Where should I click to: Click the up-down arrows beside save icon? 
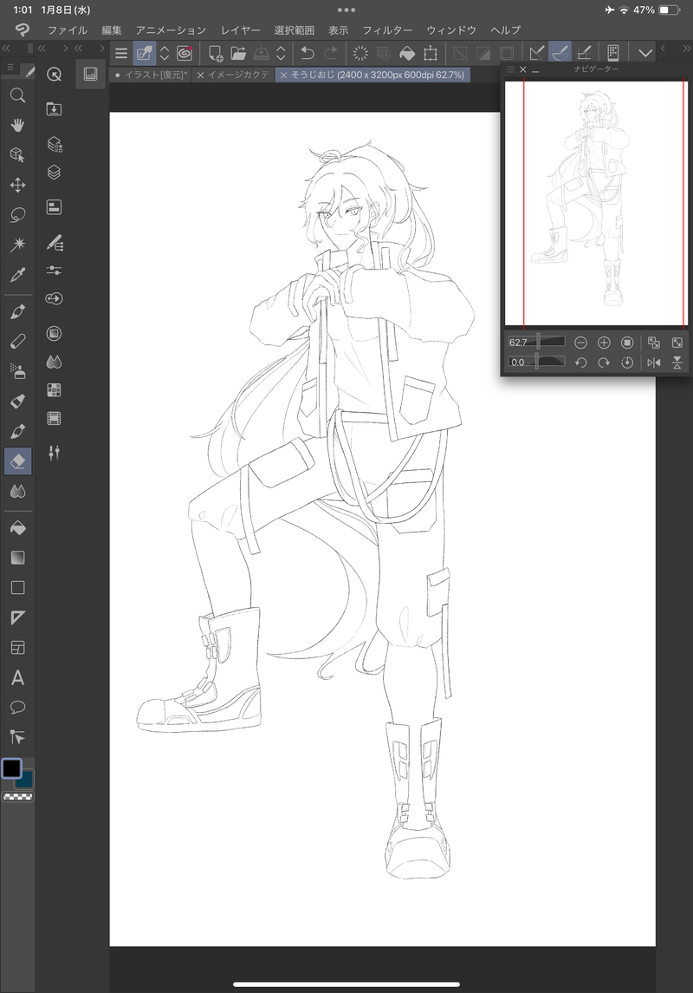tap(281, 53)
